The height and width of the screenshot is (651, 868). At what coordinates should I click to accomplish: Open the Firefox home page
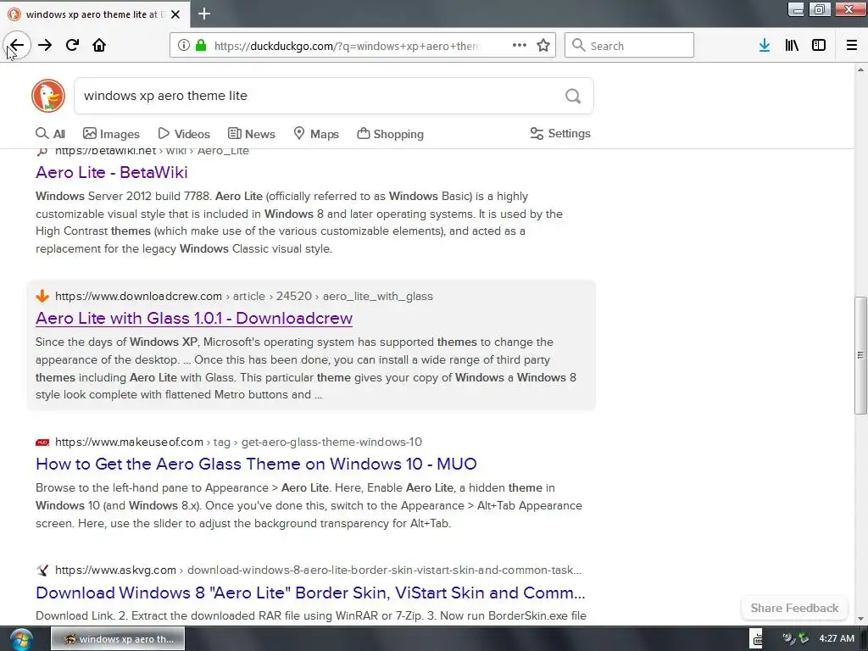click(x=99, y=46)
